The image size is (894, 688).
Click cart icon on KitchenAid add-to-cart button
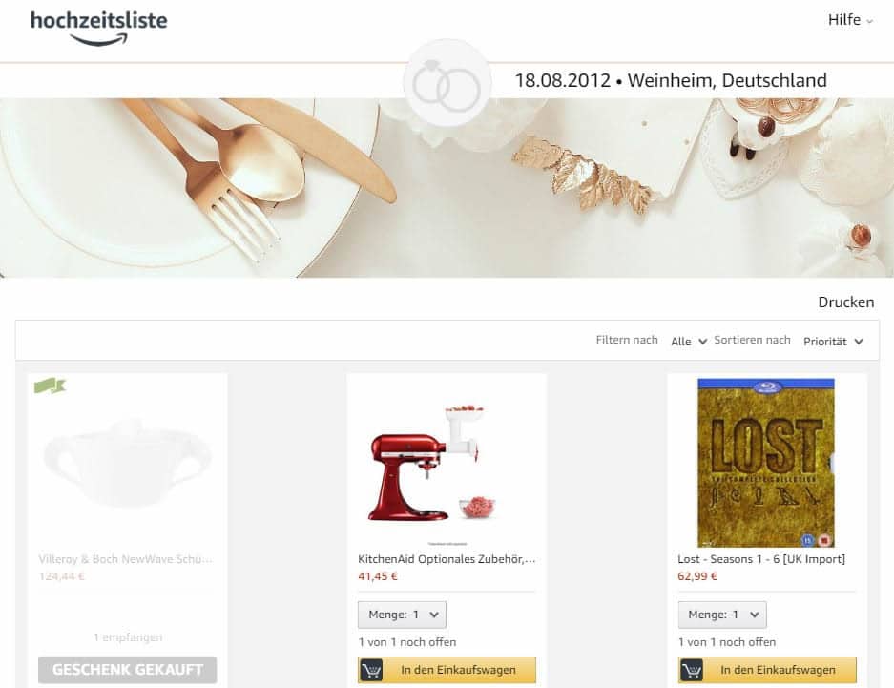coord(372,670)
